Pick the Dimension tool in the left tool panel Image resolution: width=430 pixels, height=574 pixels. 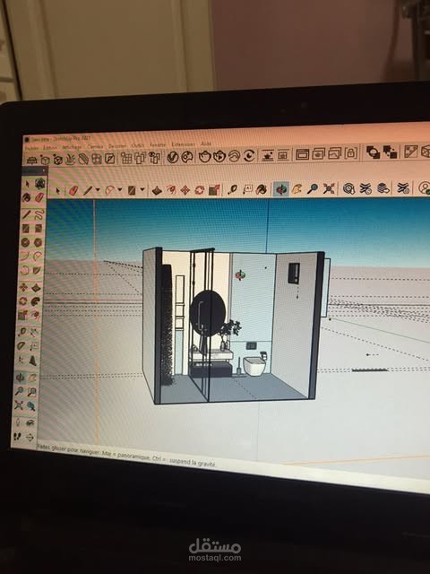(34, 332)
